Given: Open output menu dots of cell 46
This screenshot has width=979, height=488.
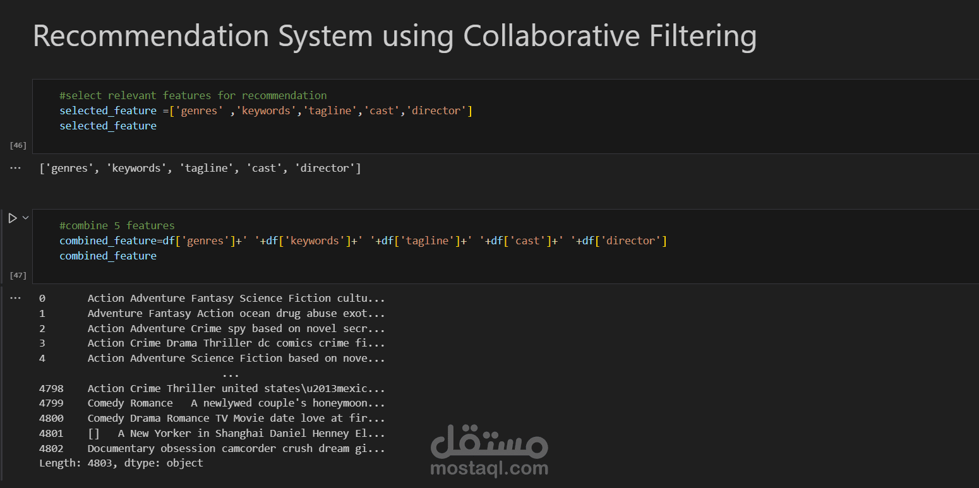Looking at the screenshot, I should pos(15,168).
